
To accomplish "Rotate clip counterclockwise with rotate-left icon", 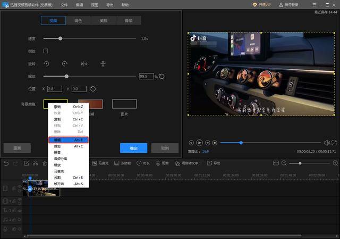I will coord(46,64).
